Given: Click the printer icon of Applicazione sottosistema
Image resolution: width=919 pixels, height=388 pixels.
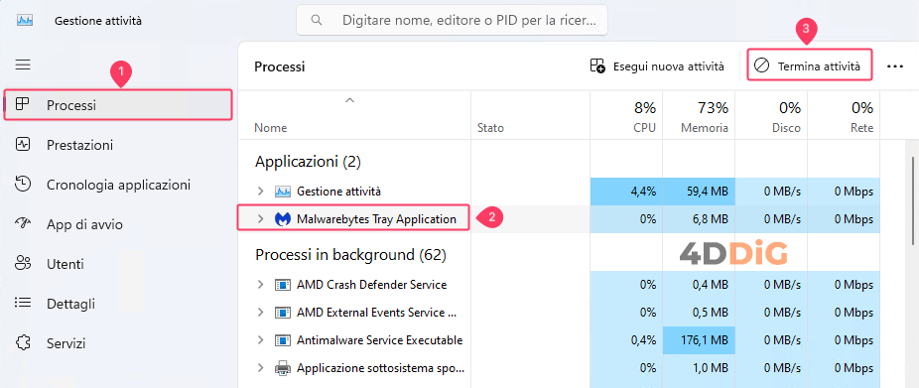Looking at the screenshot, I should pyautogui.click(x=283, y=369).
